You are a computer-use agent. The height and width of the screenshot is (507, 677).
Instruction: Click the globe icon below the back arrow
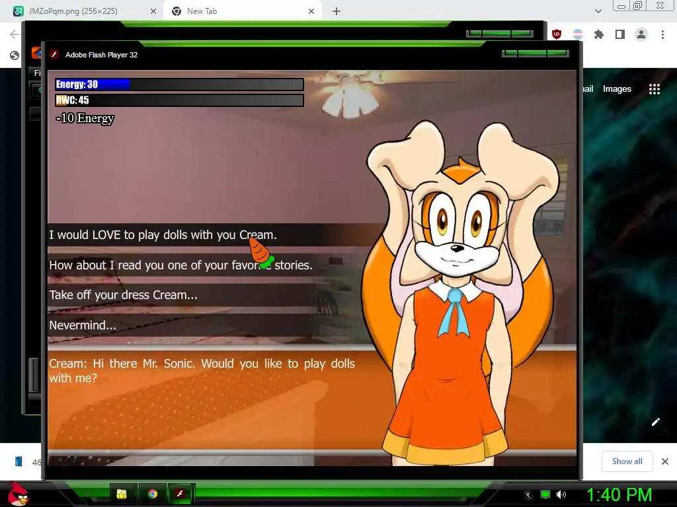click(x=15, y=55)
